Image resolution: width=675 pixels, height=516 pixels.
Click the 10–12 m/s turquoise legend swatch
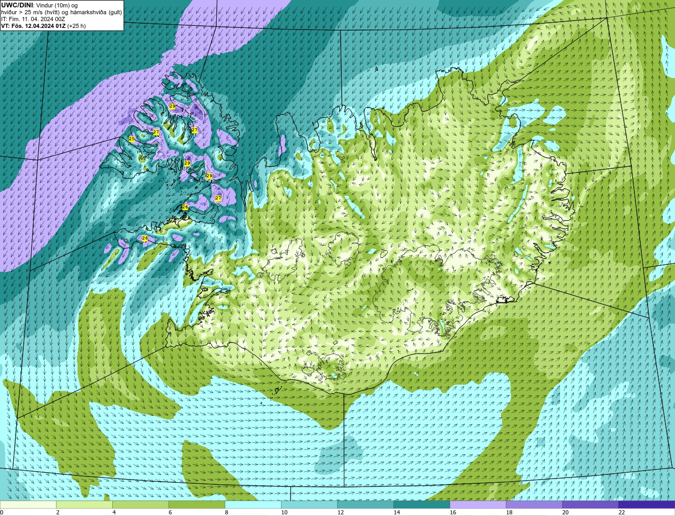pyautogui.click(x=309, y=504)
